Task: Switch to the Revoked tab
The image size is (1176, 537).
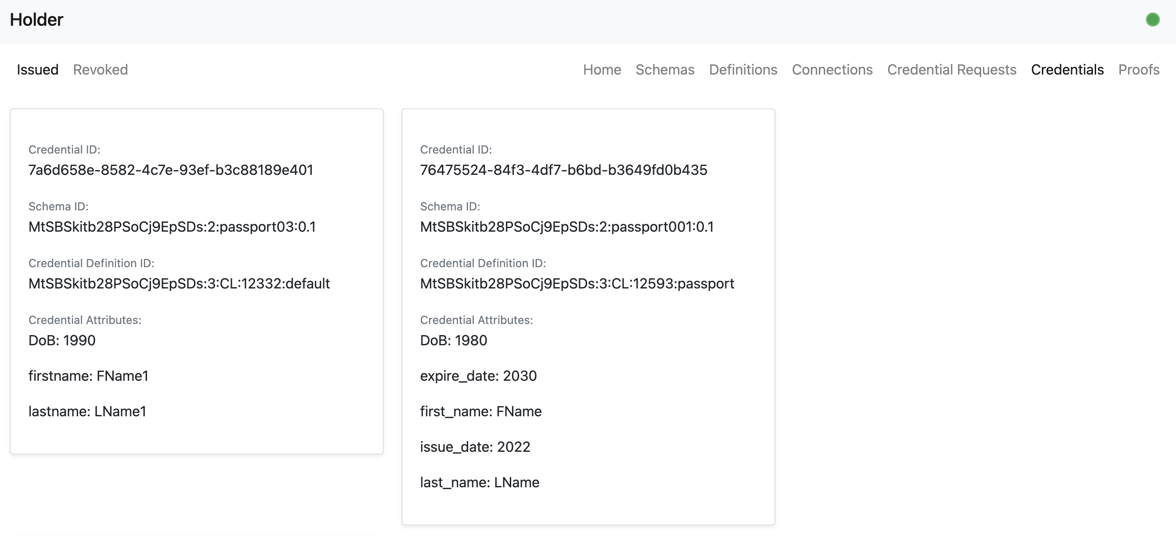Action: [100, 69]
